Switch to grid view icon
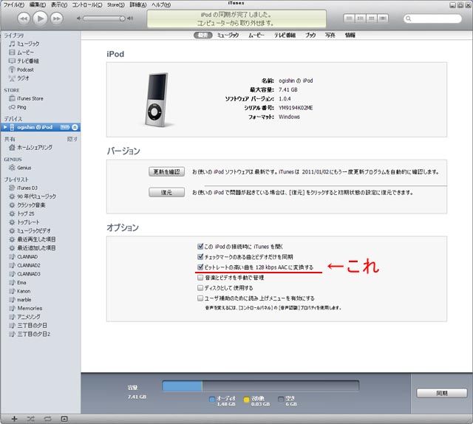 coord(372,18)
